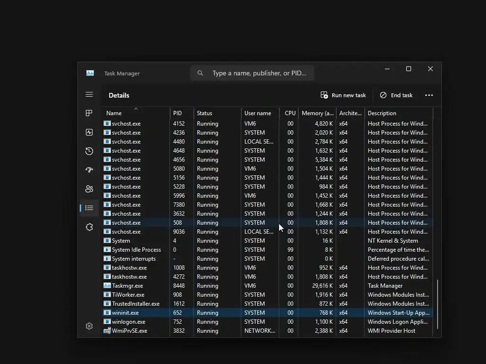The height and width of the screenshot is (364, 486).
Task: Open the three-dots more options menu
Action: point(429,95)
